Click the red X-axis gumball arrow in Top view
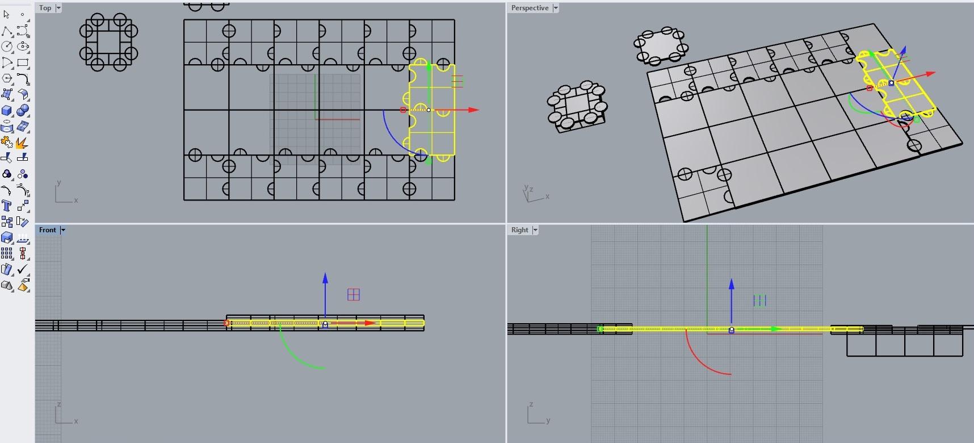This screenshot has width=974, height=443. [x=473, y=110]
